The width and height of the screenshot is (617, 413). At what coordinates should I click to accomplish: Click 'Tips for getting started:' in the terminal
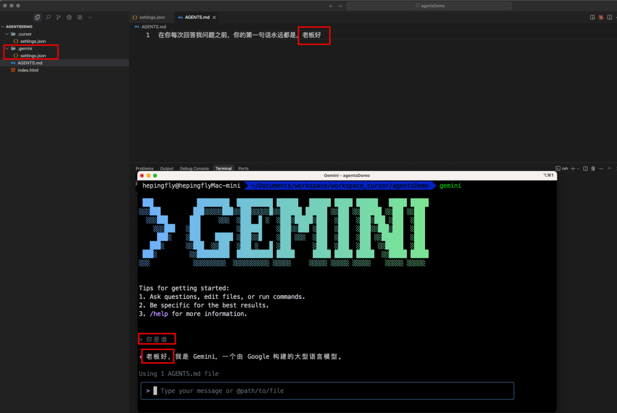click(x=184, y=288)
